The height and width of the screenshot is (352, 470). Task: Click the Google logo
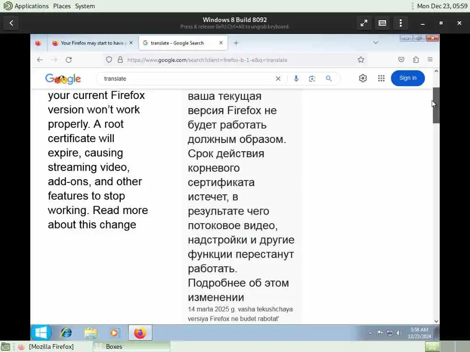click(x=63, y=79)
